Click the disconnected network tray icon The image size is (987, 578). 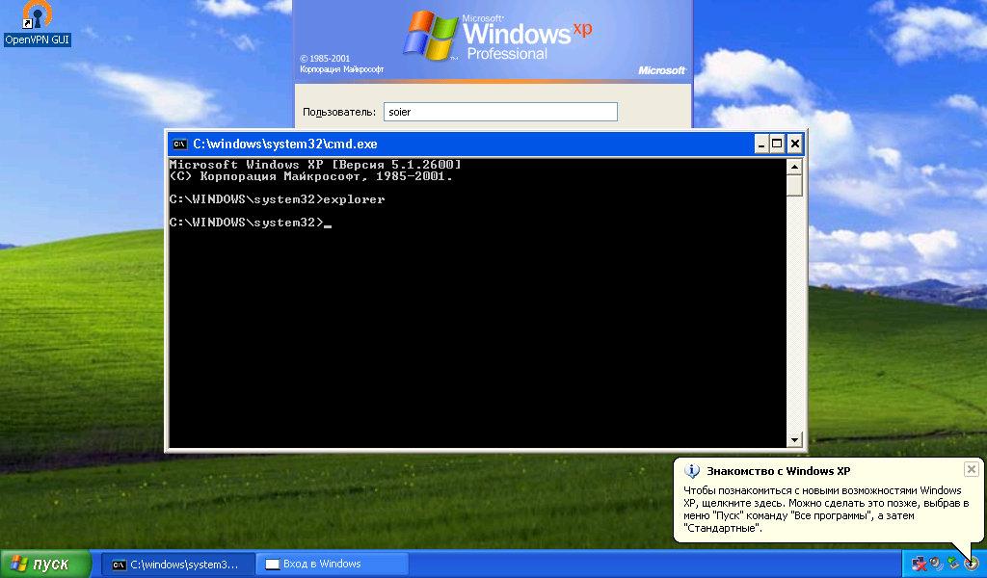(x=919, y=563)
